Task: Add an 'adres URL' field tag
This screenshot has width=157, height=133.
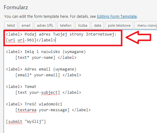Action: (45, 25)
